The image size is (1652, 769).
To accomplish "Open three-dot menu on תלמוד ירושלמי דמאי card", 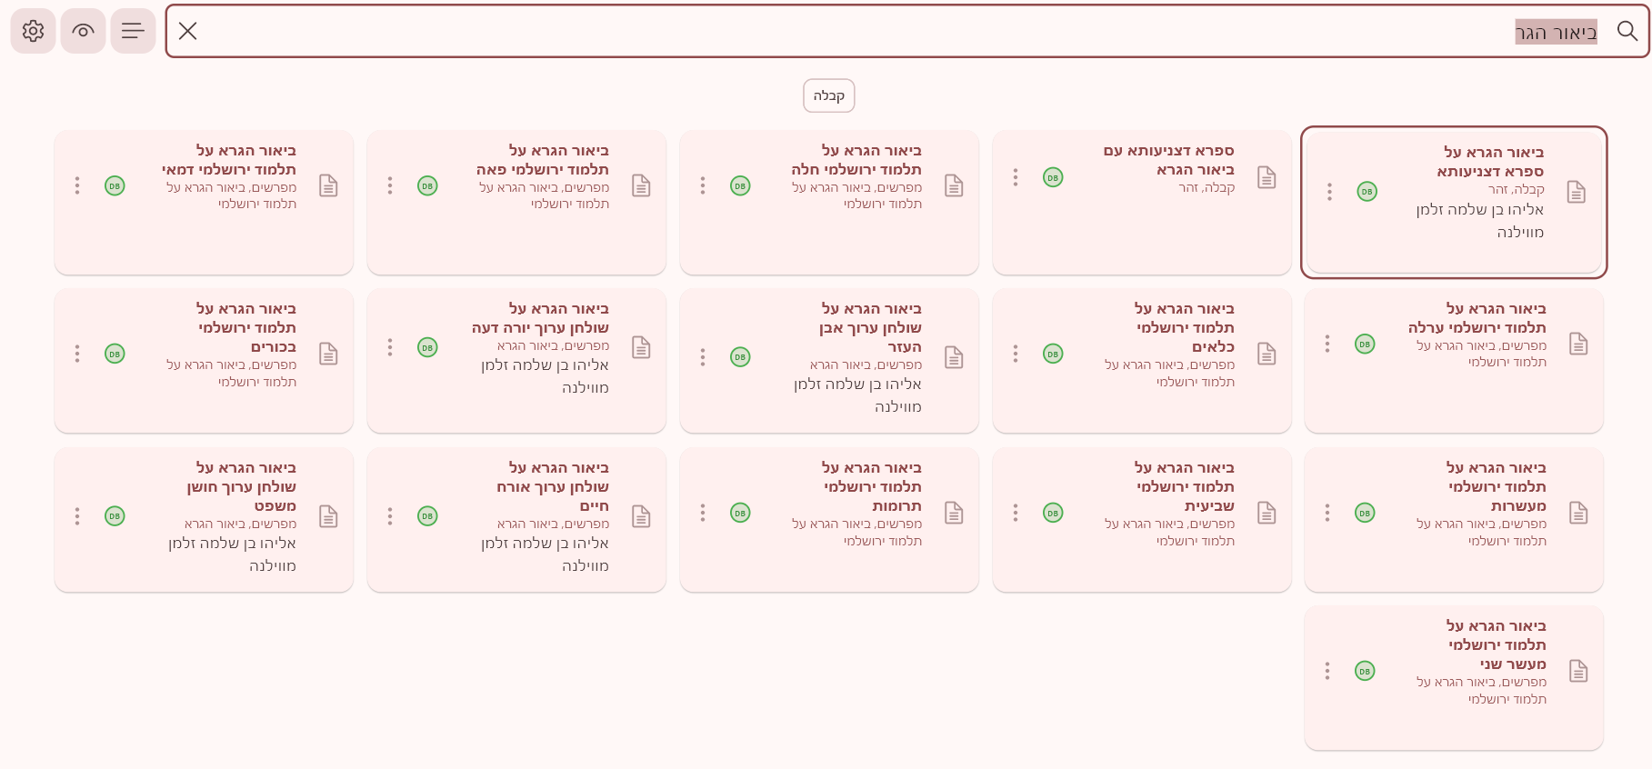I will coord(77,185).
